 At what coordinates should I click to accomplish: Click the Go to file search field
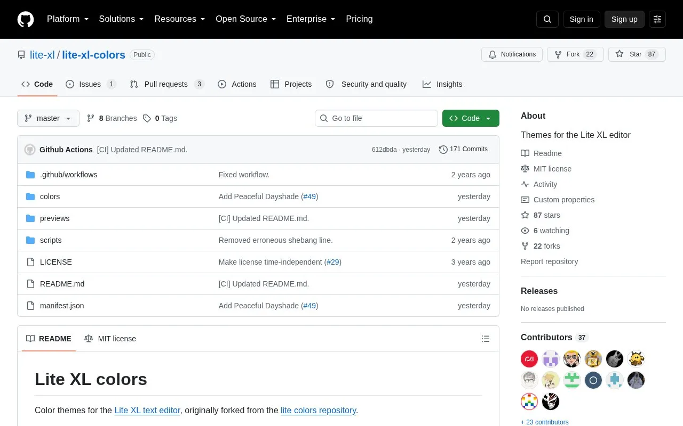point(376,118)
